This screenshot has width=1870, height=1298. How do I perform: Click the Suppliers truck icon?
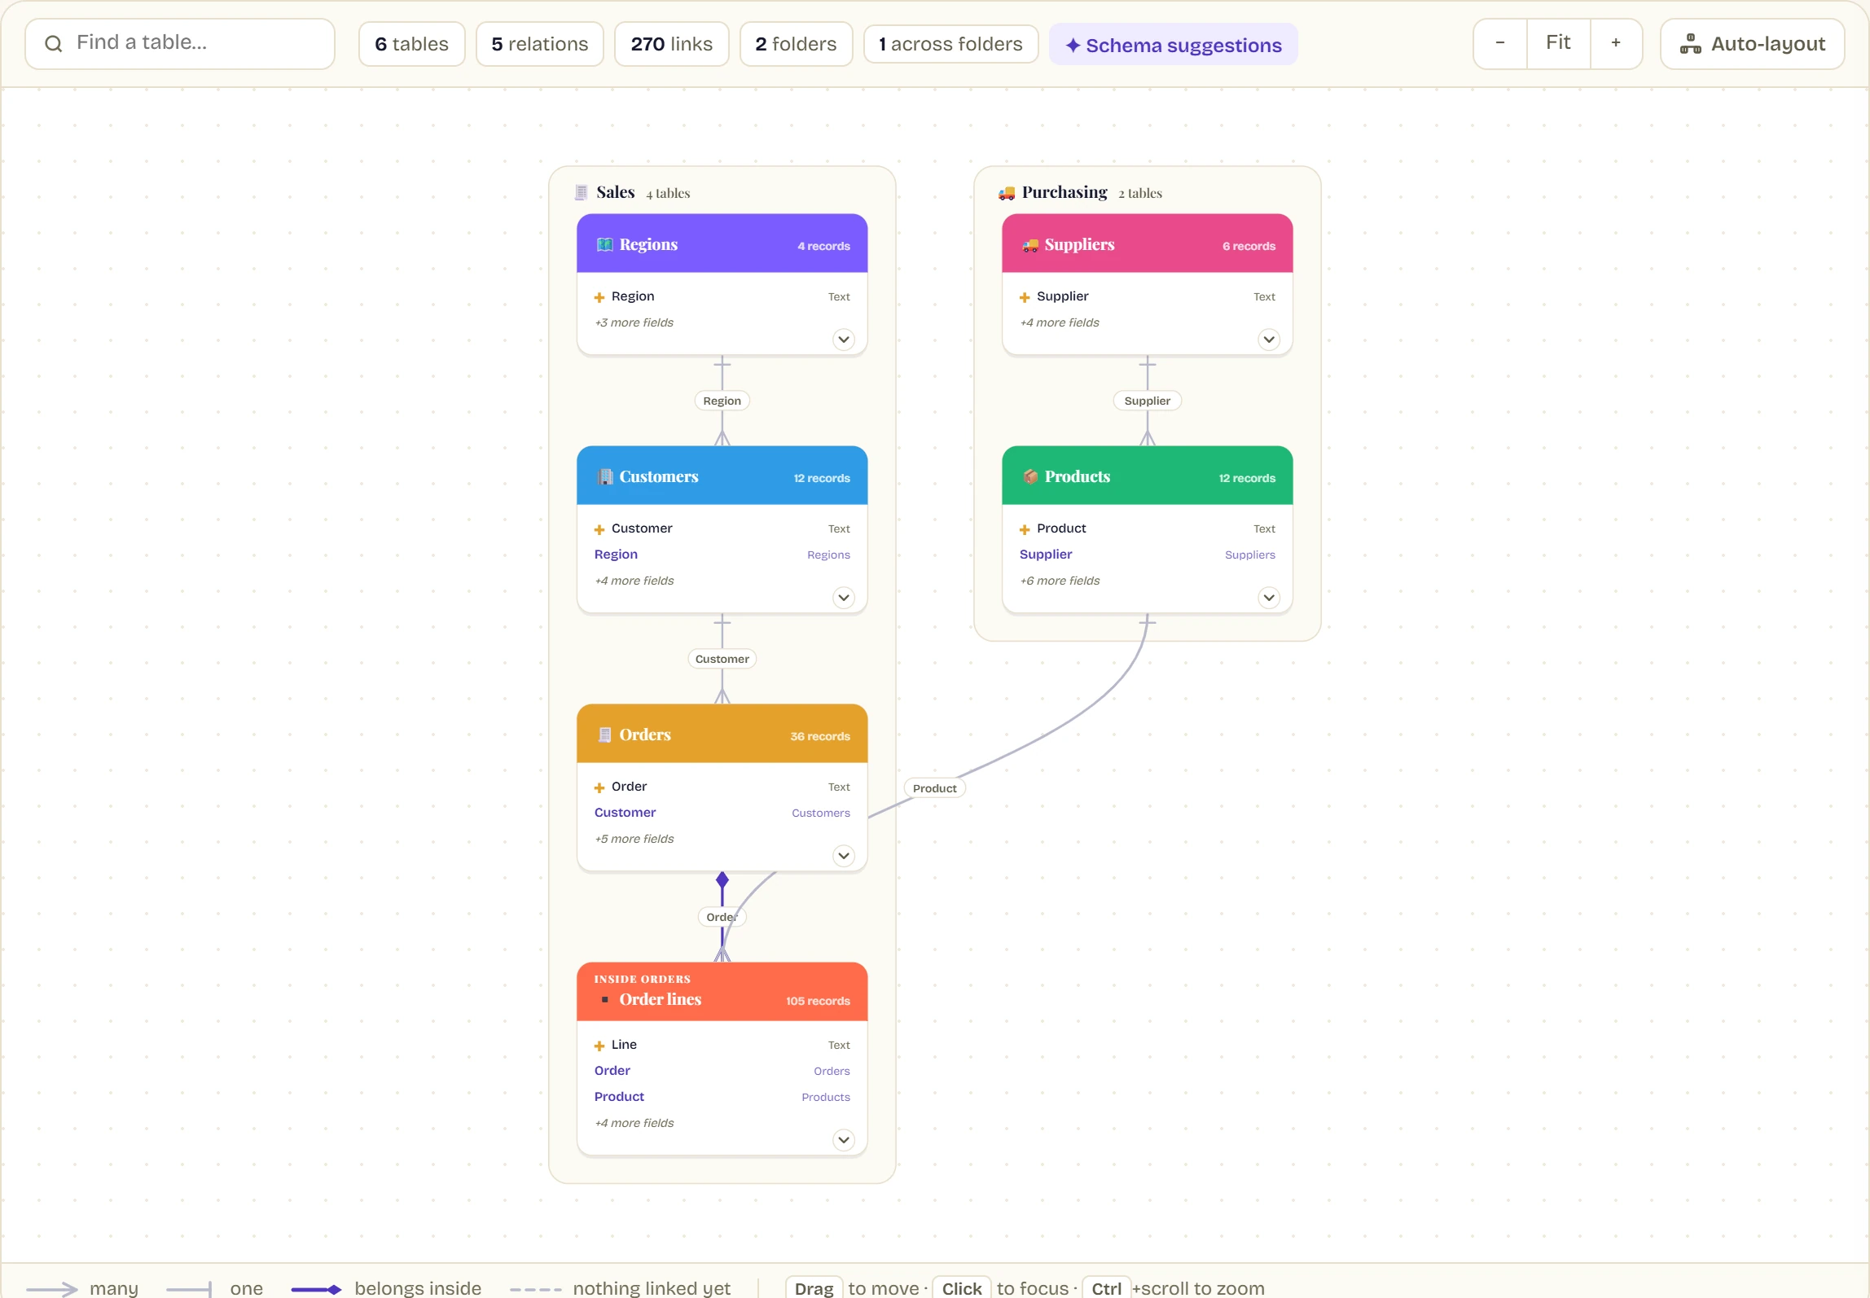pos(1029,245)
